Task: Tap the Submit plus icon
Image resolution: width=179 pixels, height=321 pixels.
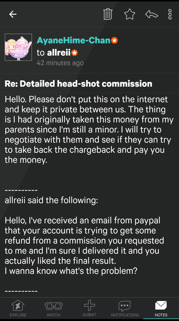Action: (89, 305)
